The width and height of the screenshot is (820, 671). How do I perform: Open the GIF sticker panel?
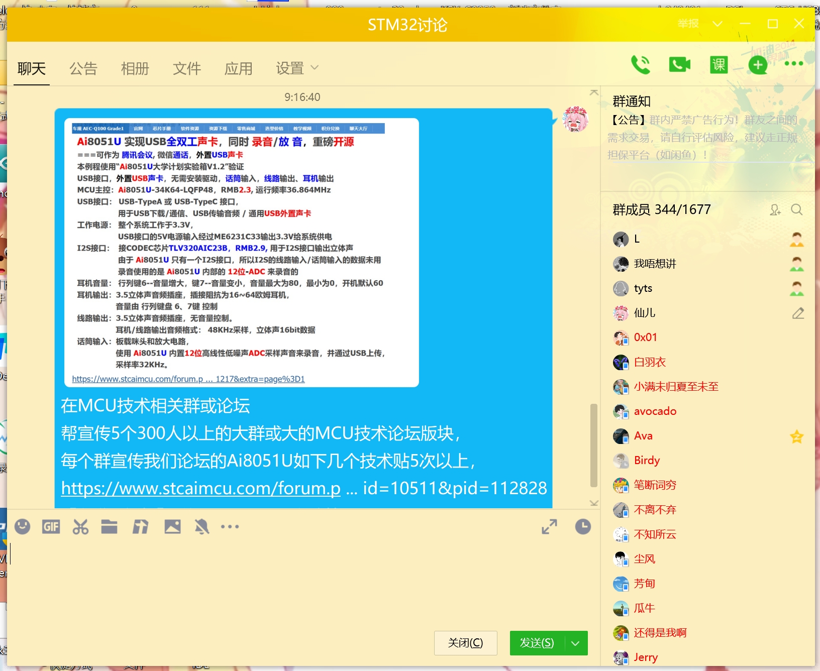tap(51, 526)
